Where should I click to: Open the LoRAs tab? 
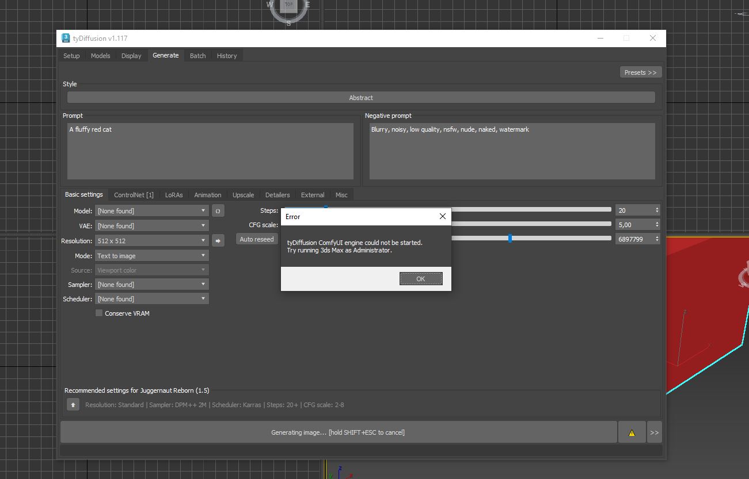[x=174, y=195]
